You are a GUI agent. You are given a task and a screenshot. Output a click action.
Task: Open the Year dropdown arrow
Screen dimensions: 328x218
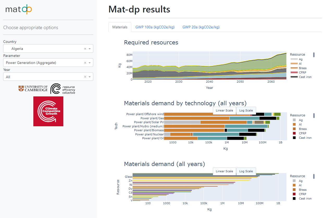click(x=90, y=77)
